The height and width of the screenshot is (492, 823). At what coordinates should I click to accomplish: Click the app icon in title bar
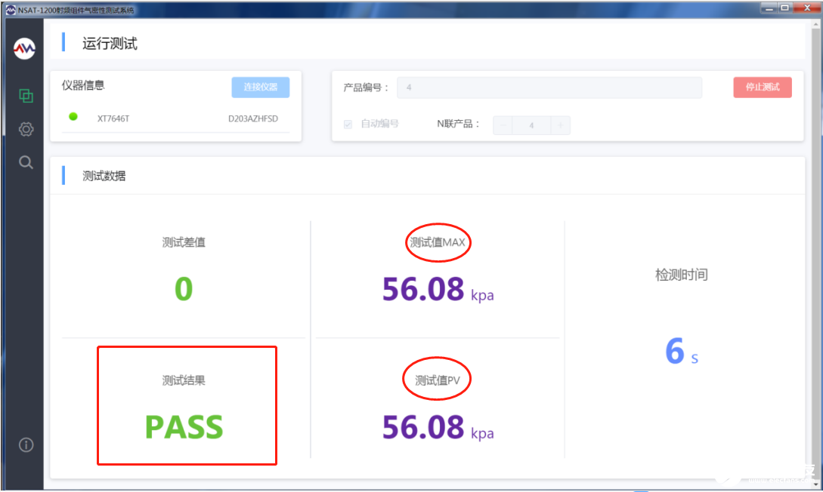(10, 9)
